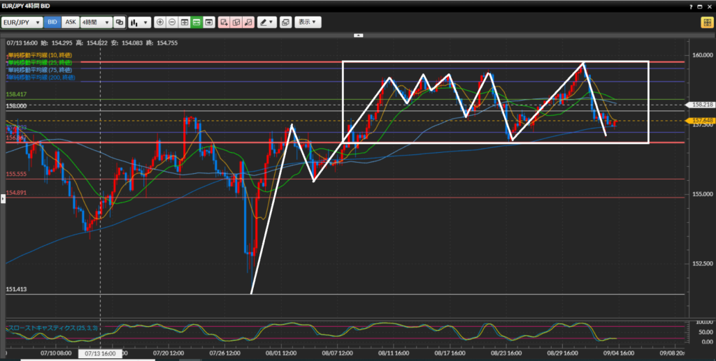Select the 単純移動平均線 (200, 終値) indicator label
Image resolution: width=716 pixels, height=361 pixels.
pyautogui.click(x=39, y=78)
